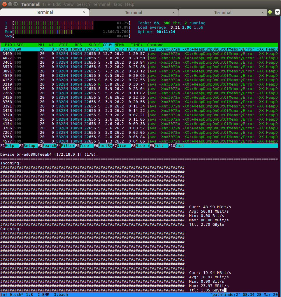Click F4 Filter in htop footer
281x297 pixels.
[x=66, y=146]
